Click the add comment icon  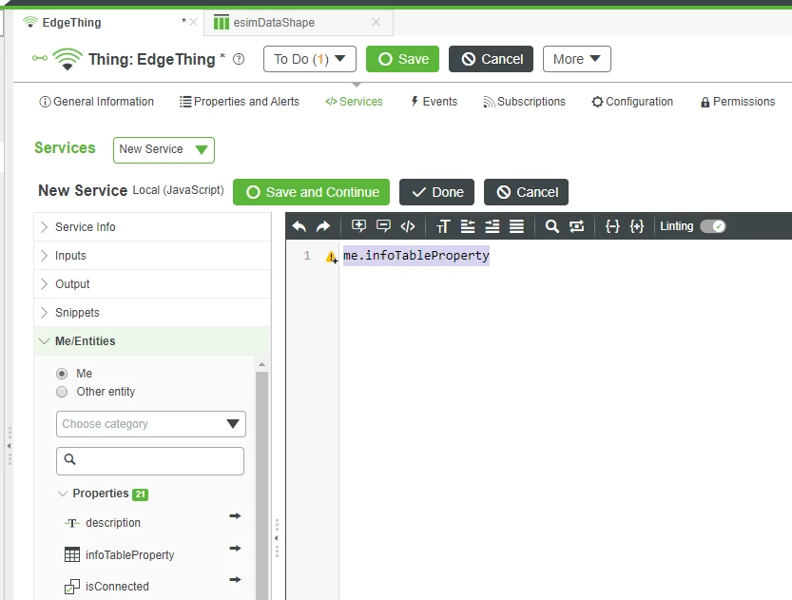pyautogui.click(x=358, y=225)
